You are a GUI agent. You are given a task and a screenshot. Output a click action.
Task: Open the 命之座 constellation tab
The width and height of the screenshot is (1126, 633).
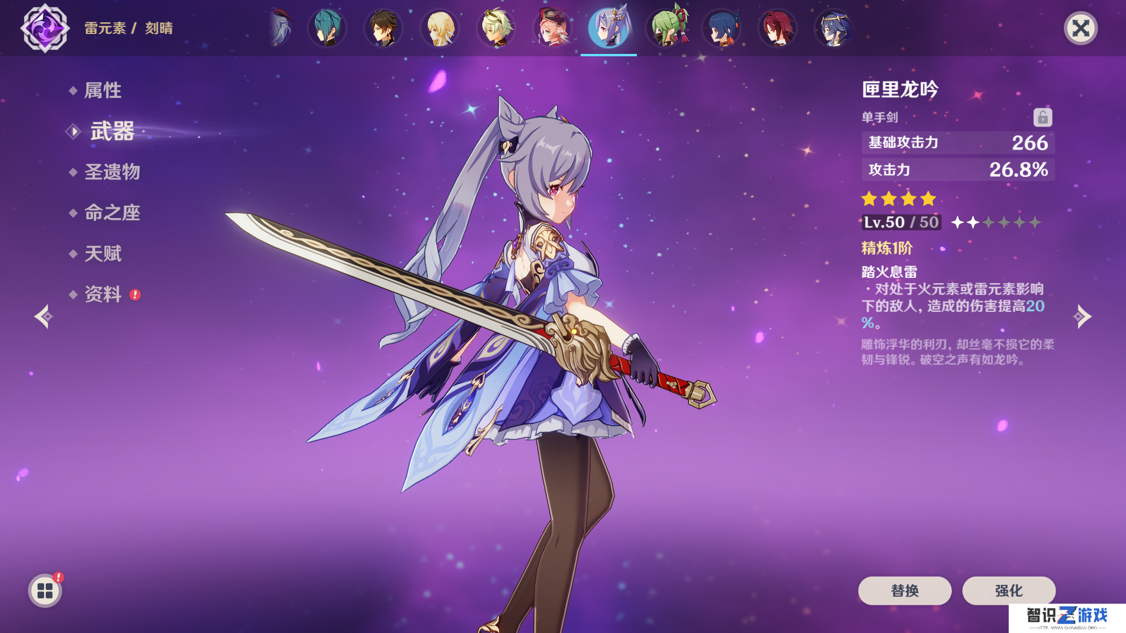pos(112,213)
